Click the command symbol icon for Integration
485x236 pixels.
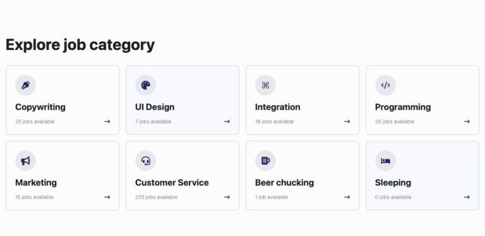[x=265, y=85]
